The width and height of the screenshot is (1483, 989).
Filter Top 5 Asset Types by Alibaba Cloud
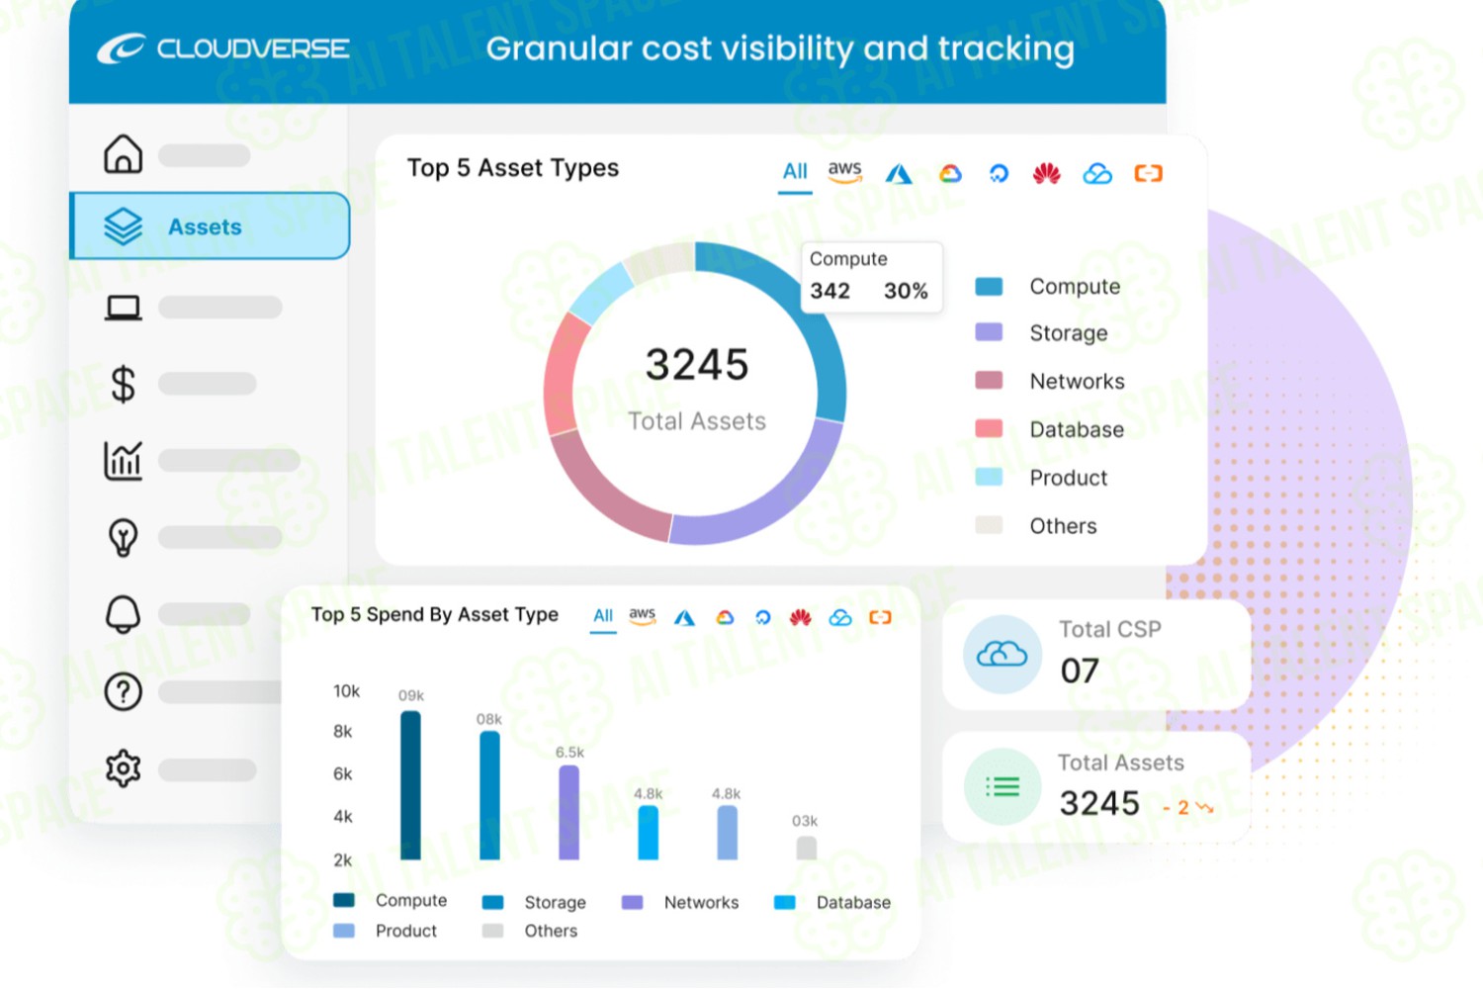click(1148, 174)
